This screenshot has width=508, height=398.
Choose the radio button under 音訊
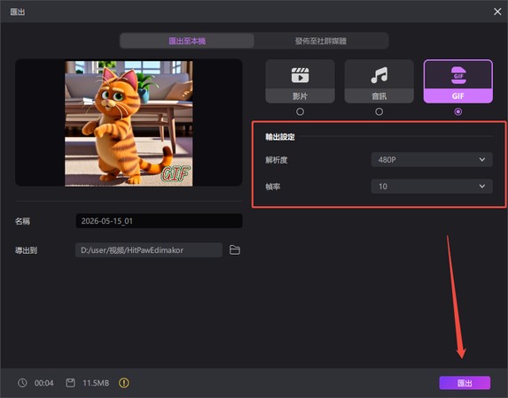point(379,111)
